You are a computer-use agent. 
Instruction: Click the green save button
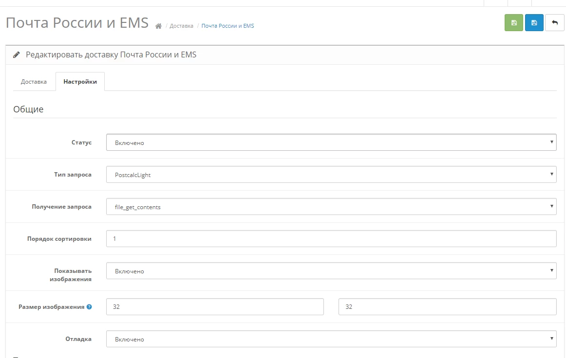(514, 23)
